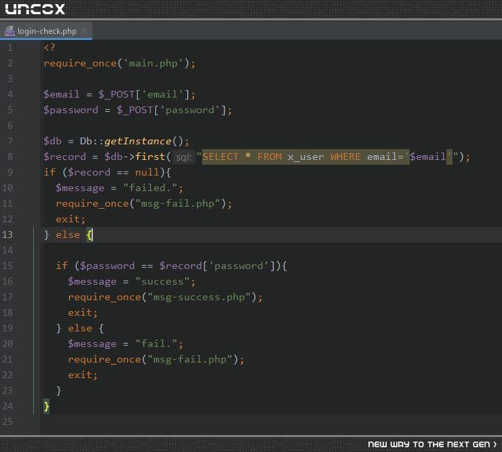Viewport: 502px width, 452px height.
Task: Click the first method call on line 8
Action: 150,157
